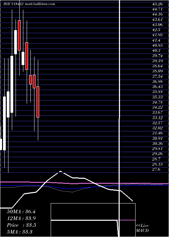Viewport: 169px width, 237px height.
Task: Select the 29.81 price axis label
Action: pos(157,149)
